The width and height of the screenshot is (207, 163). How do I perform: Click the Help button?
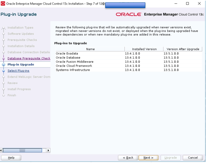tap(11, 157)
